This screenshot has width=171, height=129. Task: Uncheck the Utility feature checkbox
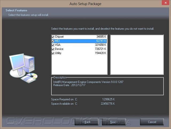(53, 53)
